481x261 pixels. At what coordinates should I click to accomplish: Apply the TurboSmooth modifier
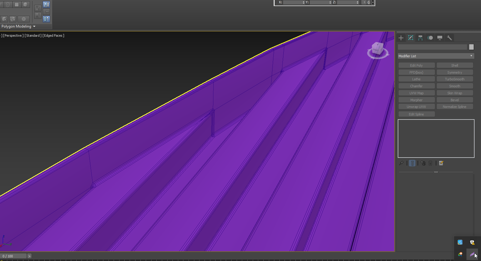(455, 79)
